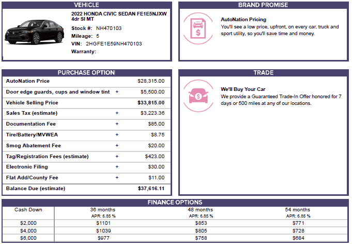Select the VEHICLE section header

point(86,5)
